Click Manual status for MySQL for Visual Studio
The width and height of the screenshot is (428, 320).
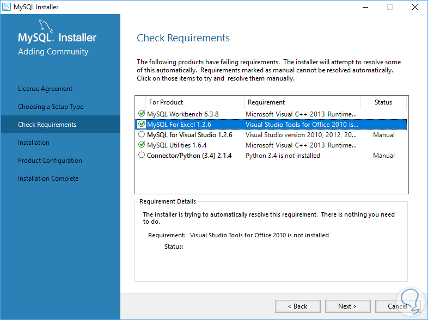pyautogui.click(x=384, y=135)
